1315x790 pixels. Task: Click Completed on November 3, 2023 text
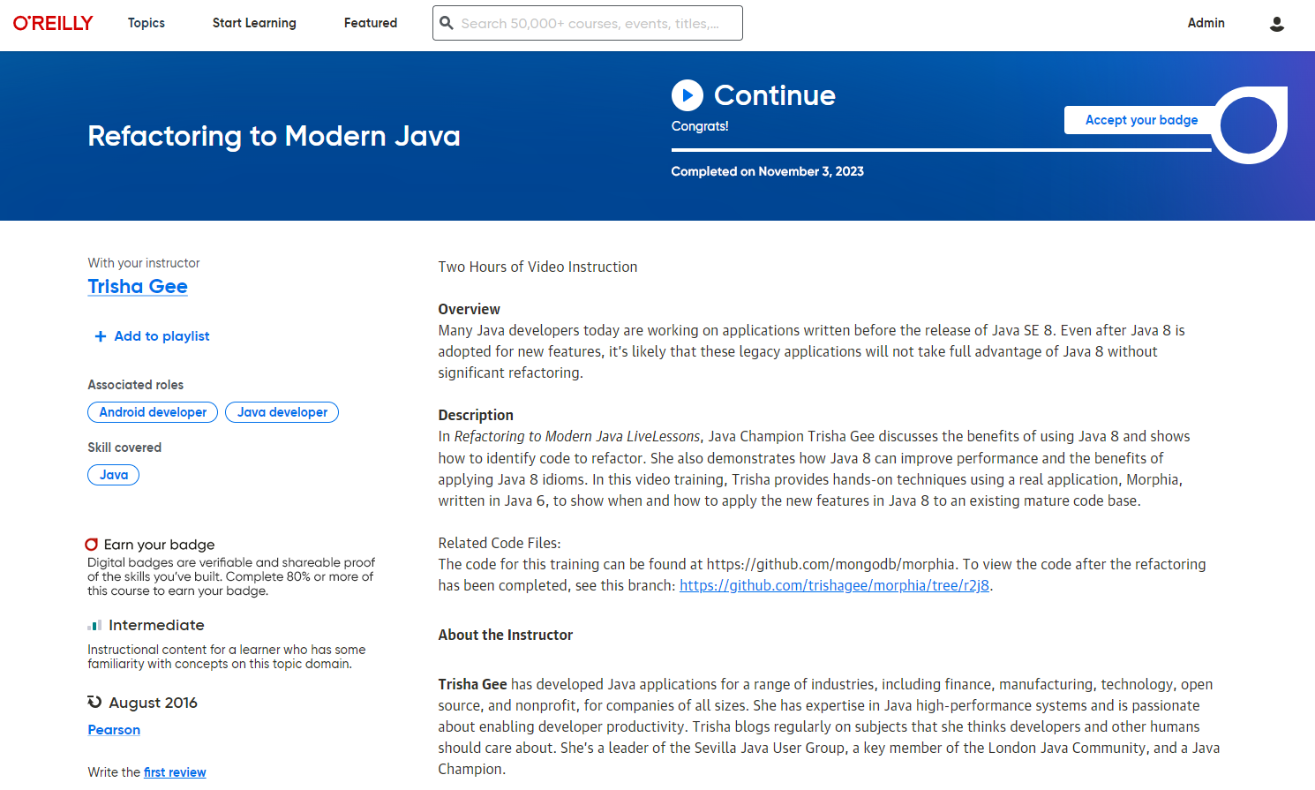click(x=767, y=171)
